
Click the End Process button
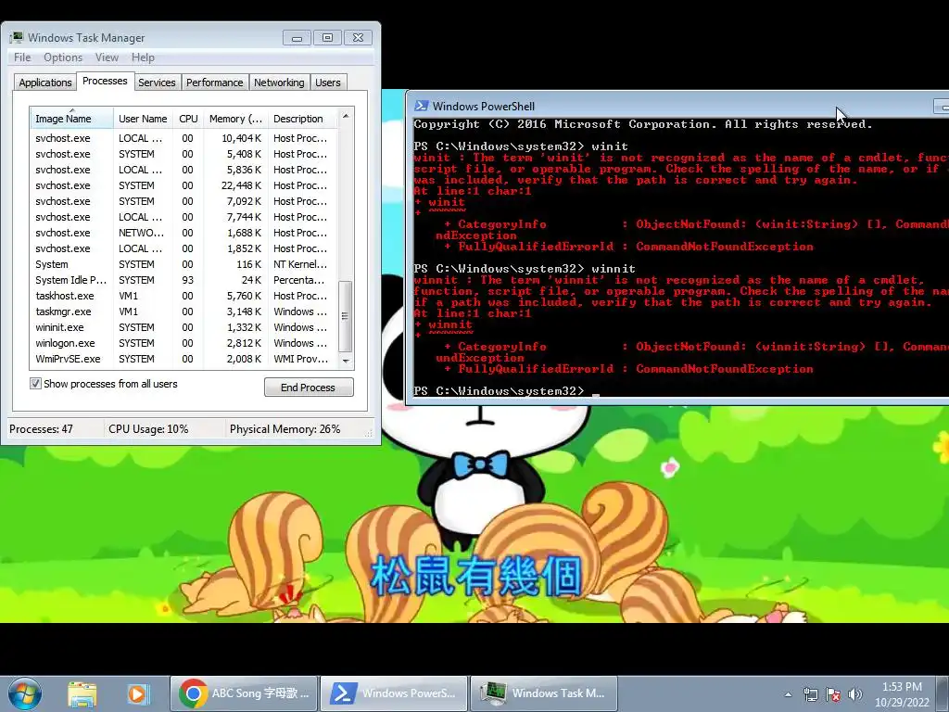click(x=309, y=388)
